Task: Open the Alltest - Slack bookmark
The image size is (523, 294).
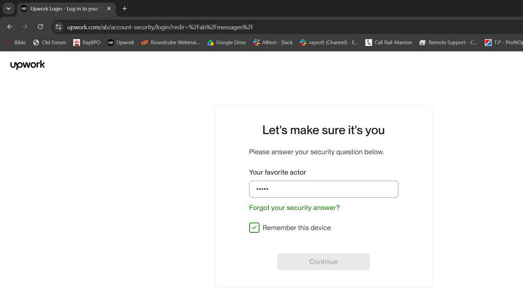Action: tap(273, 43)
